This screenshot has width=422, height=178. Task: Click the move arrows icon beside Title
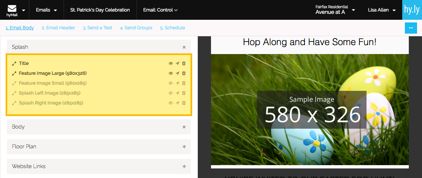(x=14, y=63)
